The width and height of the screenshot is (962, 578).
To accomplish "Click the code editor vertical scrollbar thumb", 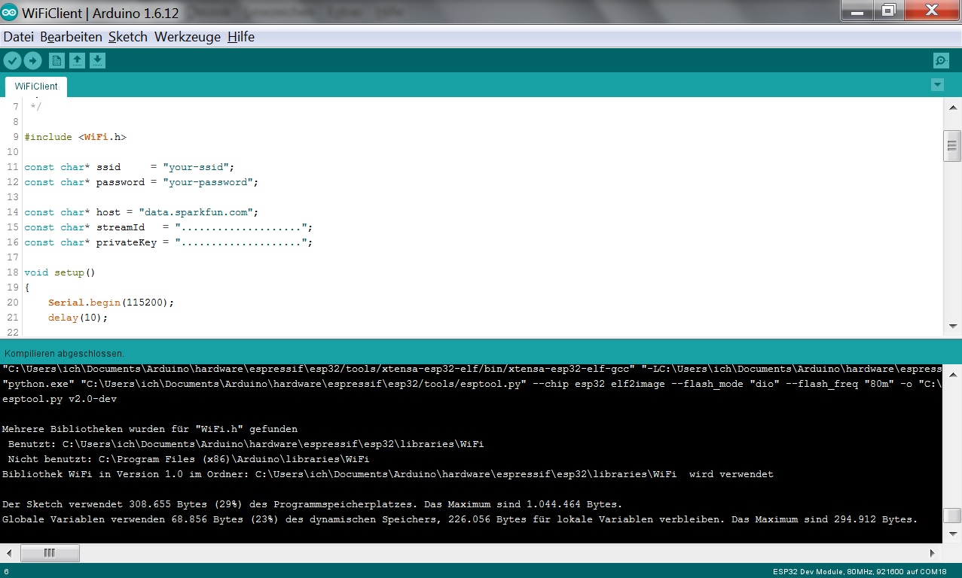I will 952,146.
